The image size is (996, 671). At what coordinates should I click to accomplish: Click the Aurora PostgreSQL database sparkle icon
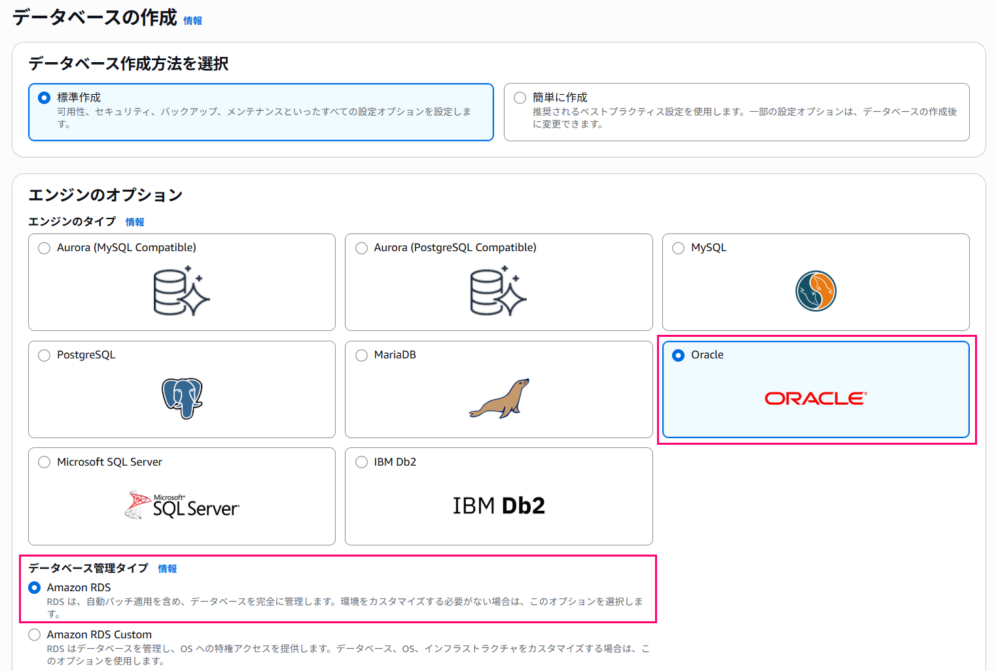click(499, 291)
